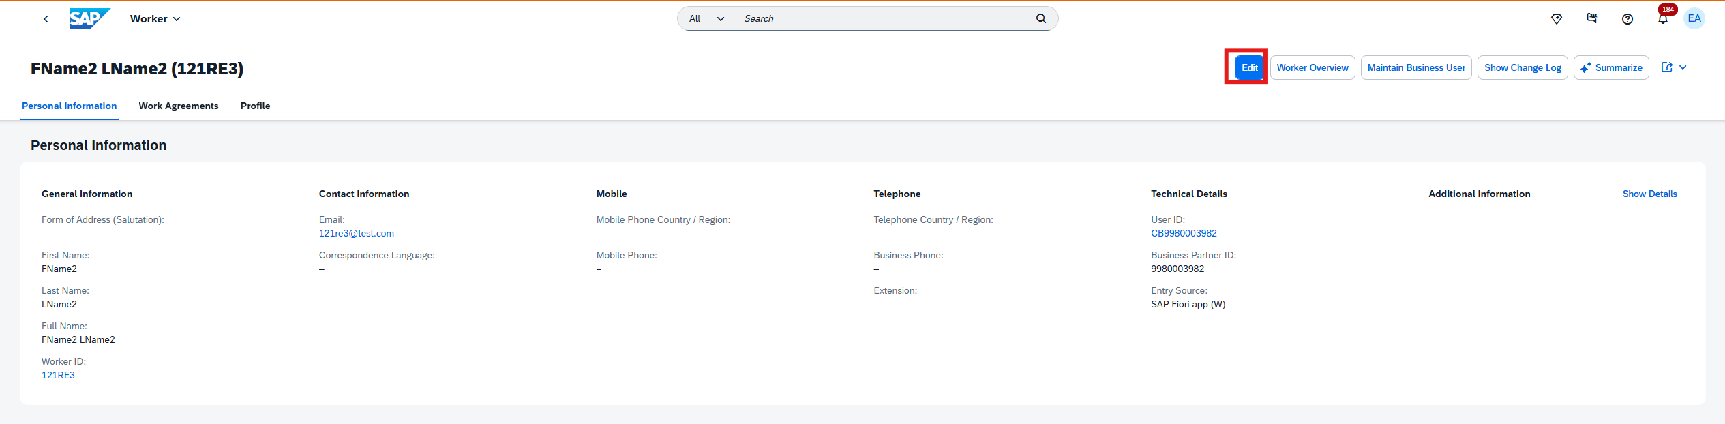Open User ID link CB9980003982
Image resolution: width=1725 pixels, height=424 pixels.
(1184, 233)
